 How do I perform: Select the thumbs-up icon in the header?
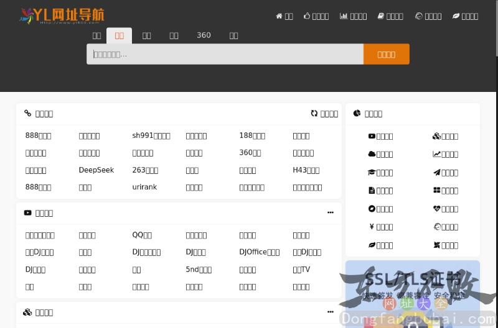click(x=306, y=16)
